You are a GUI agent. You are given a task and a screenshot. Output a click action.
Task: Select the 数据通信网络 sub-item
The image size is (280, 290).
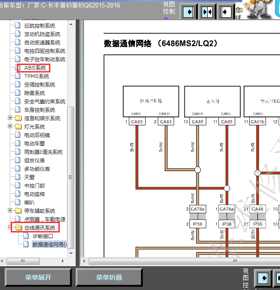click(x=49, y=245)
